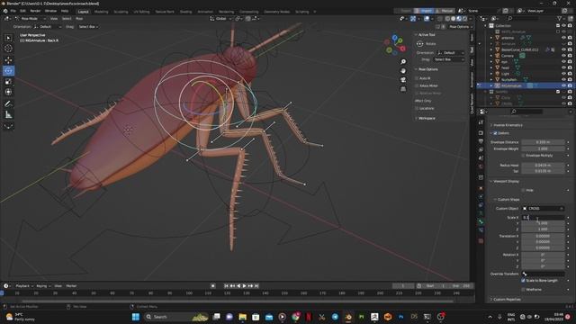The width and height of the screenshot is (576, 324).
Task: Open the Pose menu in viewport header
Action: click(x=79, y=18)
